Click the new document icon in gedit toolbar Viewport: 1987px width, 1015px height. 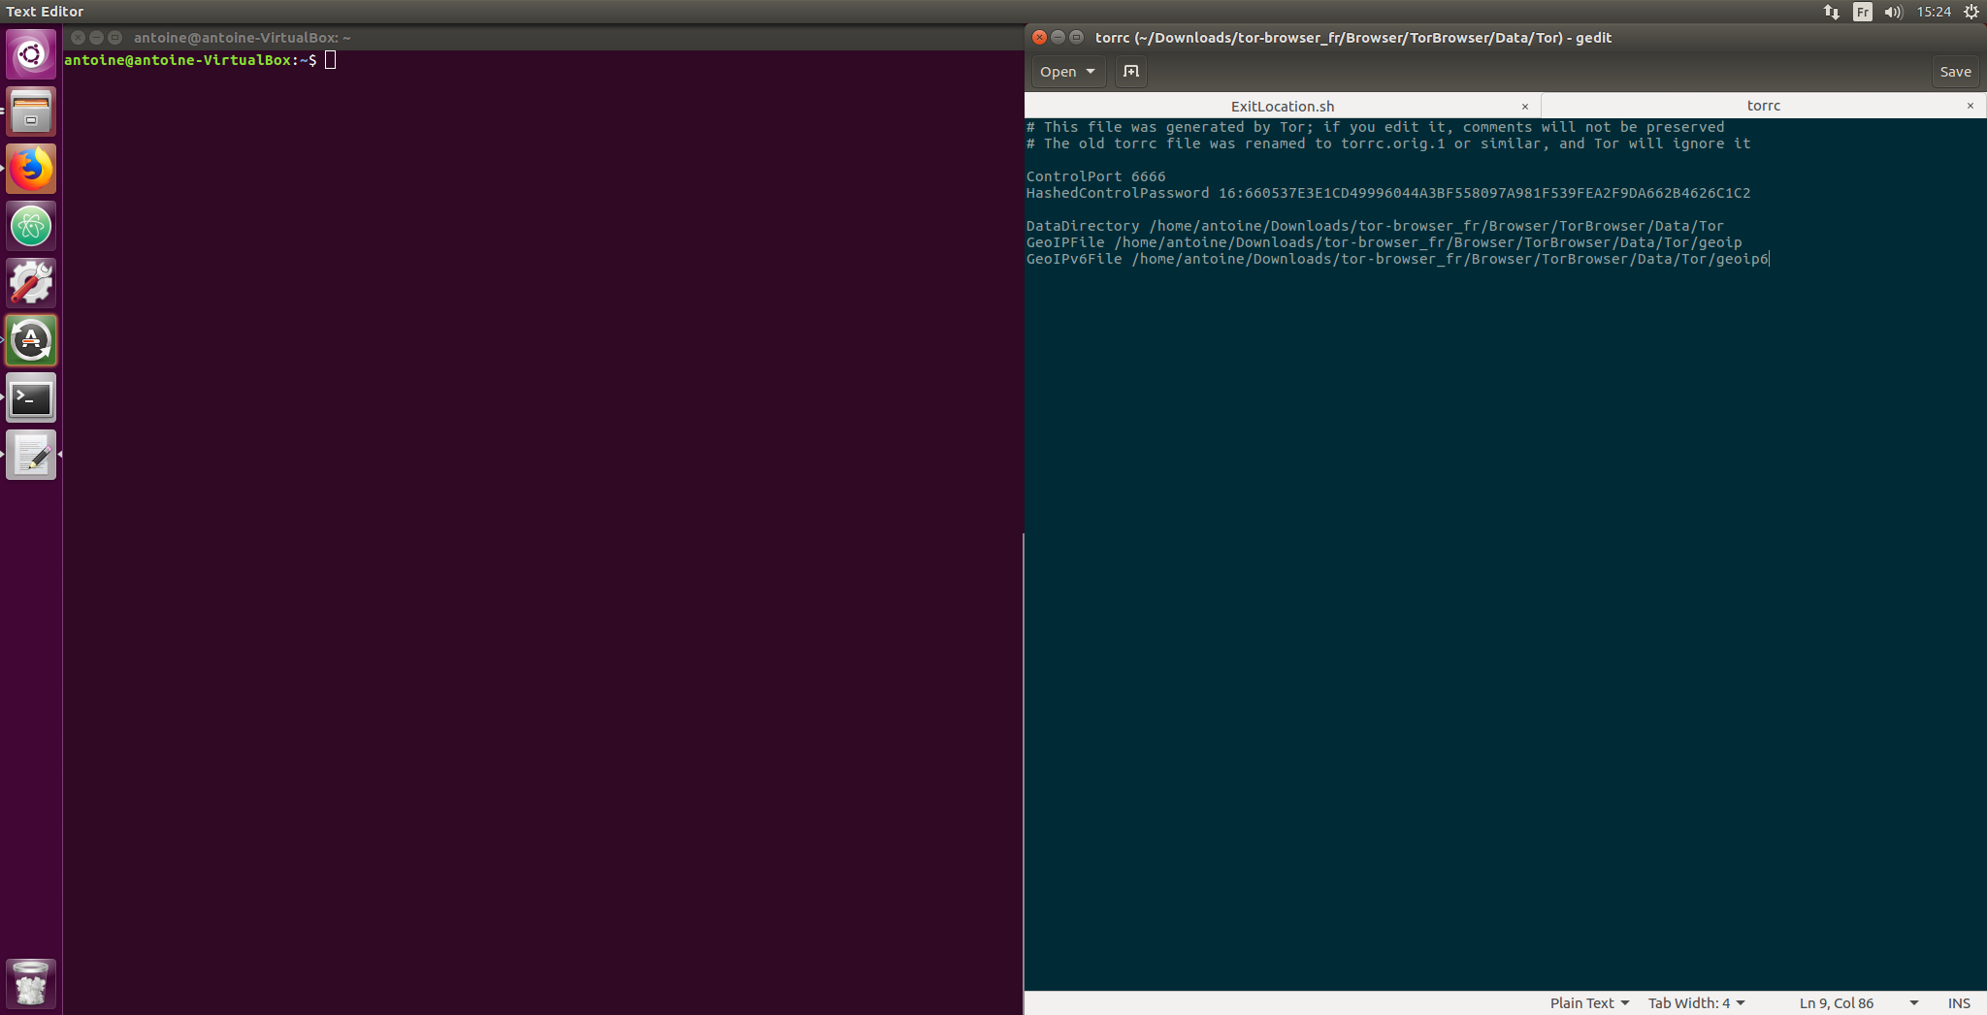tap(1130, 72)
